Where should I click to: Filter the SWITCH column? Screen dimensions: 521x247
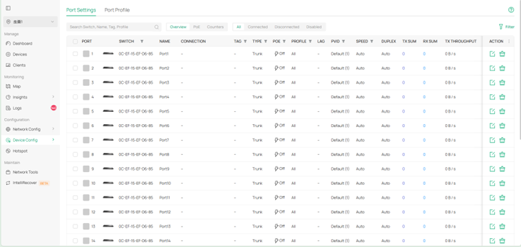point(142,42)
